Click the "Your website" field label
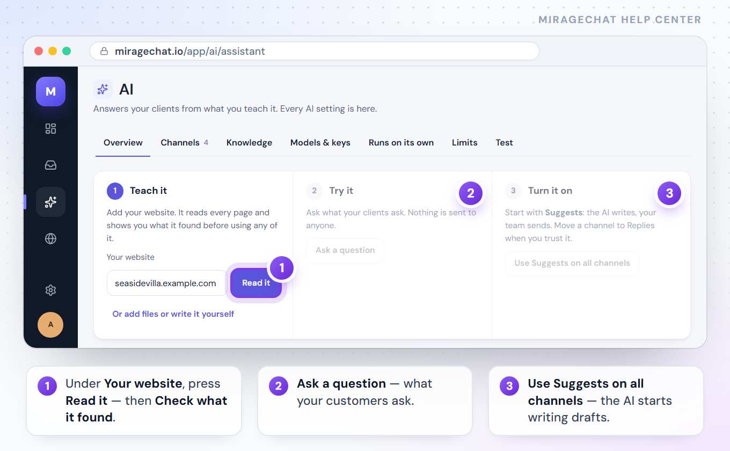Image resolution: width=730 pixels, height=451 pixels. pyautogui.click(x=130, y=257)
